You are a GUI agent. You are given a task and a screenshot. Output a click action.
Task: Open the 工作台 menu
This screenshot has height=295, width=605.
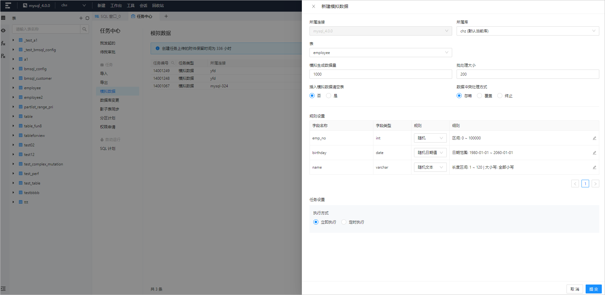tap(116, 6)
